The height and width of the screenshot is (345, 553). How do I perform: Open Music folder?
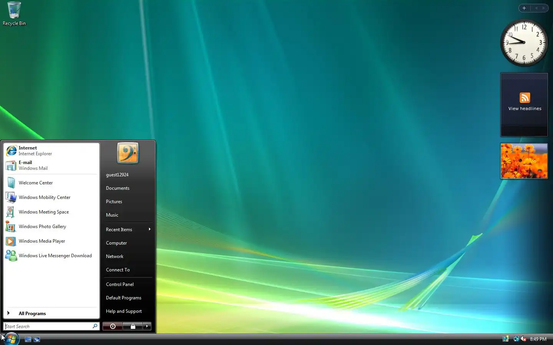click(x=128, y=215)
